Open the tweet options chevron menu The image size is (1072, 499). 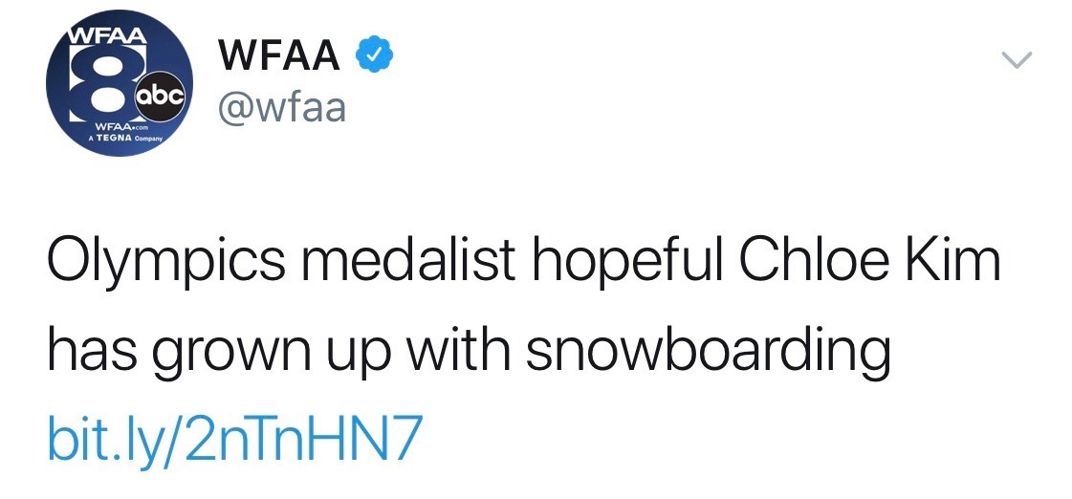pos(1017,60)
